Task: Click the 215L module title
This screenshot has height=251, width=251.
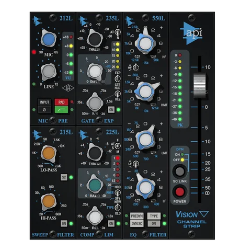Action: [x=66, y=132]
